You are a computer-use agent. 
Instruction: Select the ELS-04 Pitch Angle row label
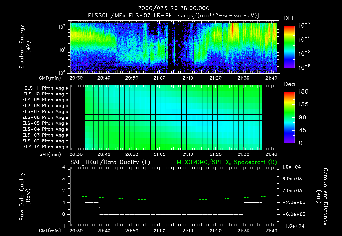(x=45, y=129)
